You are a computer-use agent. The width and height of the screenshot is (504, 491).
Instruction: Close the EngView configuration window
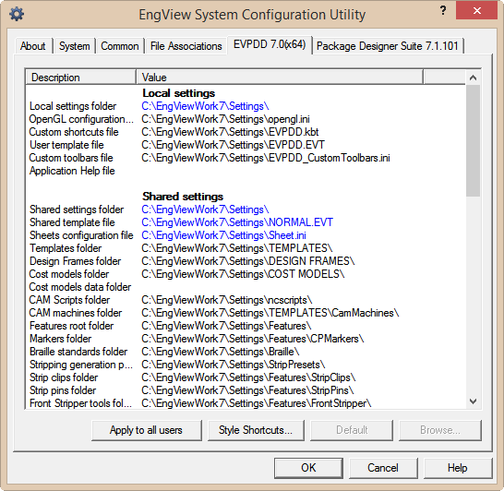477,10
